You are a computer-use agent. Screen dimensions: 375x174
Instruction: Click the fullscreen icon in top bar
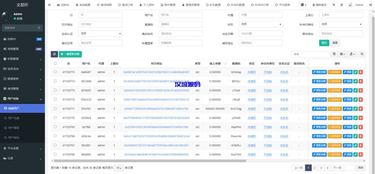click(341, 5)
